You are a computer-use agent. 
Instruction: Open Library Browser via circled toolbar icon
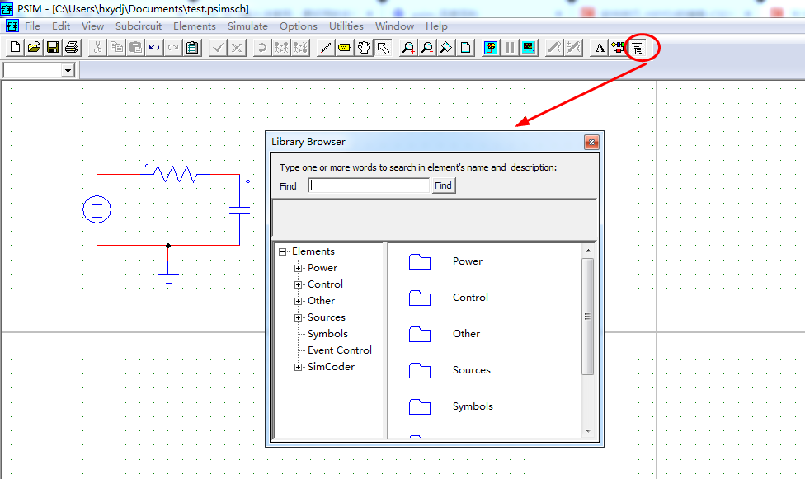click(637, 48)
